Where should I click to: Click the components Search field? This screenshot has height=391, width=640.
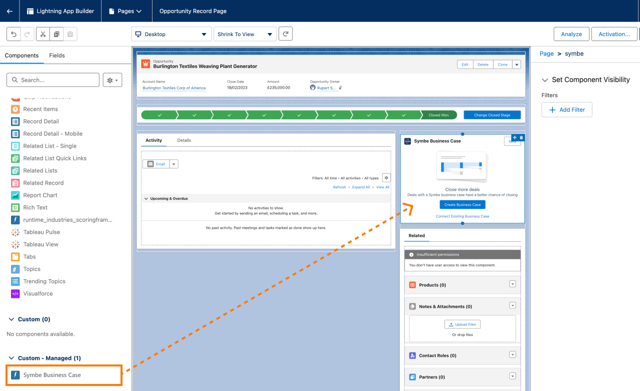53,80
